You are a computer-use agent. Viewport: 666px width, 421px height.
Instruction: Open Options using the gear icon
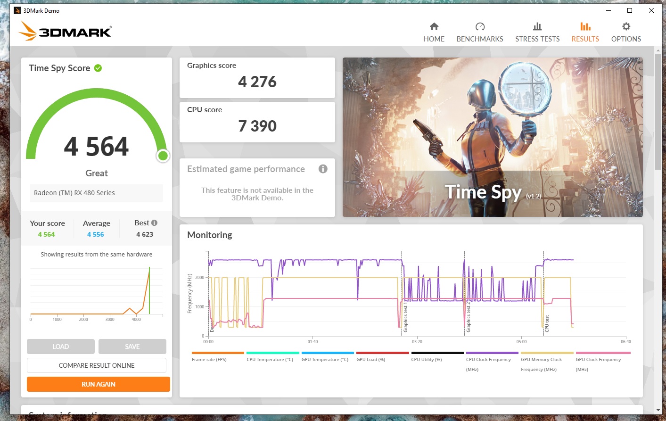[x=626, y=26]
